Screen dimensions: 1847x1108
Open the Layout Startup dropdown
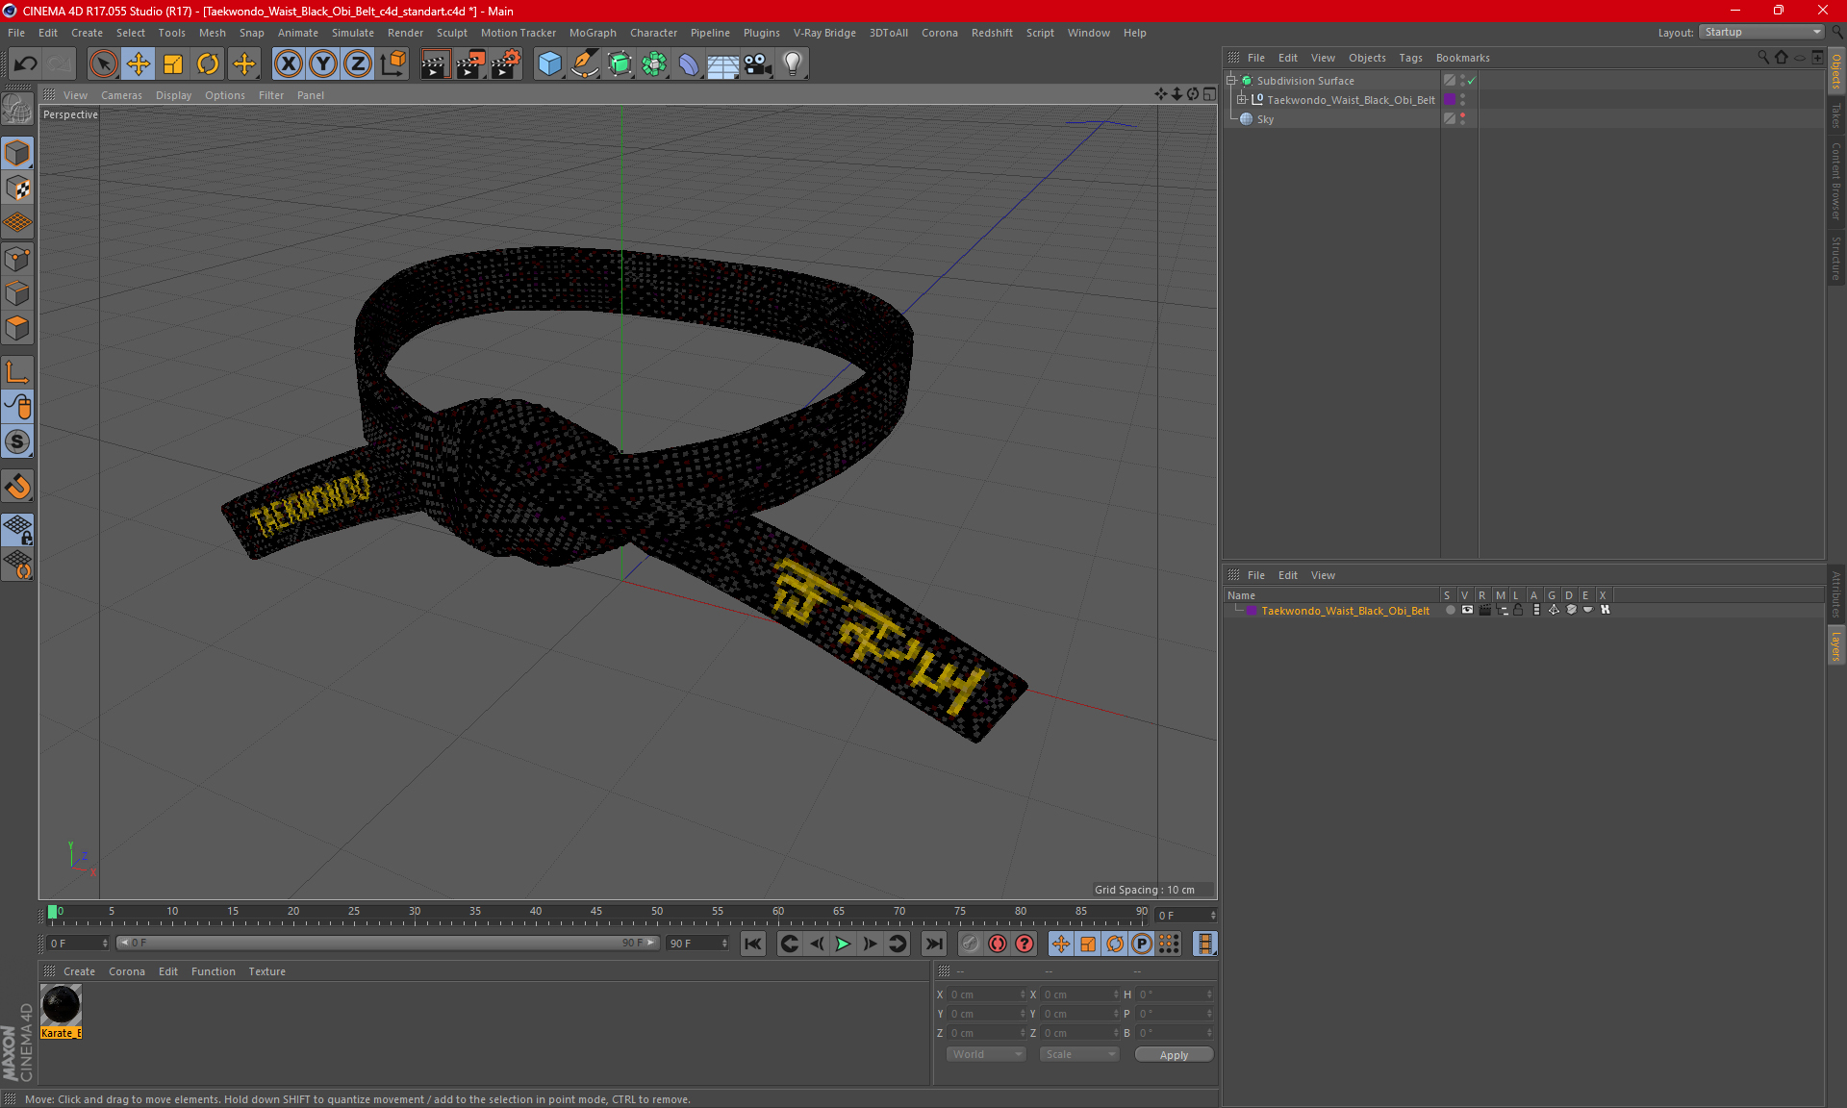(1762, 32)
